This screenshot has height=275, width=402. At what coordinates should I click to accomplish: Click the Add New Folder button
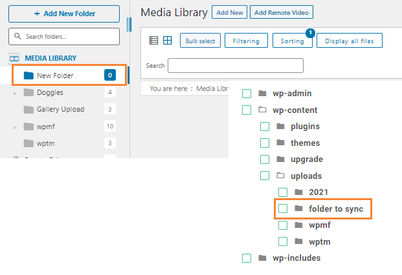(64, 14)
